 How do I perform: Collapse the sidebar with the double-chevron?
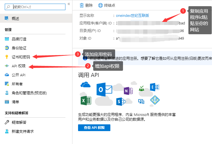click(69, 4)
